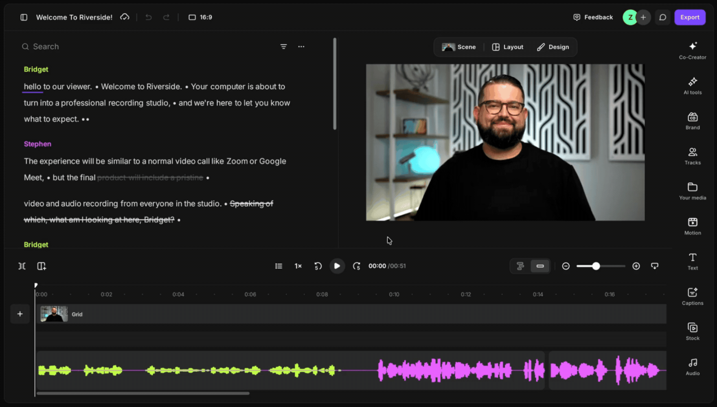Redo the last edit
The width and height of the screenshot is (717, 407).
[x=166, y=17]
